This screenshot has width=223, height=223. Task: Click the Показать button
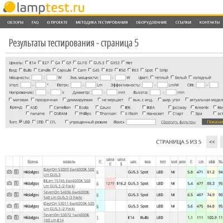click(212, 122)
